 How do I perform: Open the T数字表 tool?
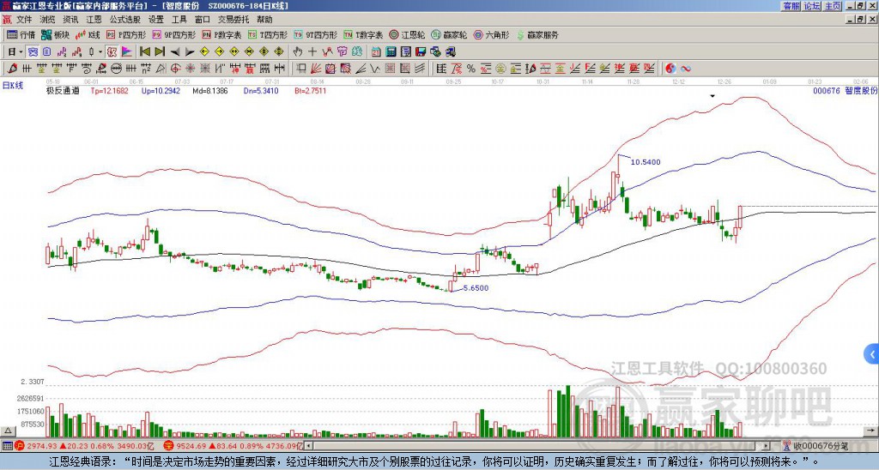363,34
